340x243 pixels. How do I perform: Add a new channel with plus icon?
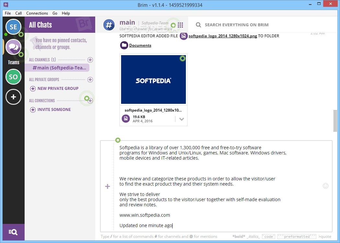click(90, 60)
